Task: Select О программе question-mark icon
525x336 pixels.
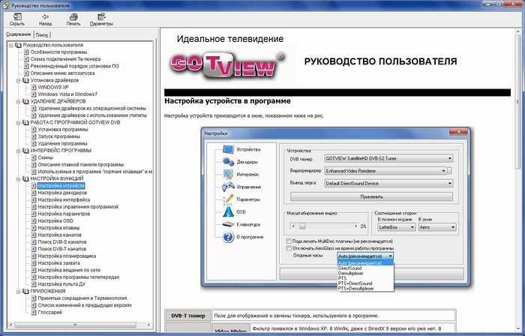Action: tap(228, 237)
